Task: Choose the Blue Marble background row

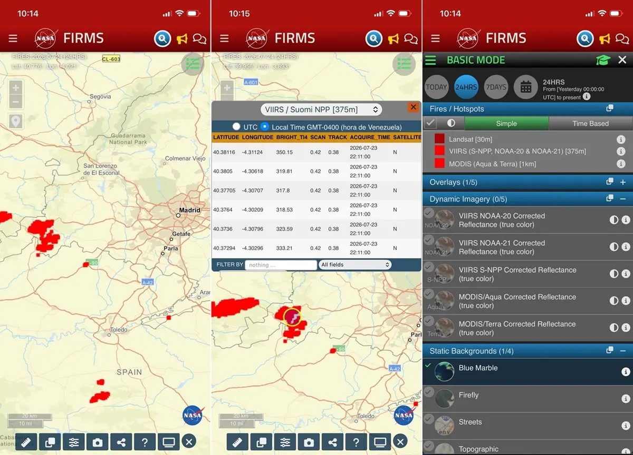Action: pyautogui.click(x=527, y=372)
